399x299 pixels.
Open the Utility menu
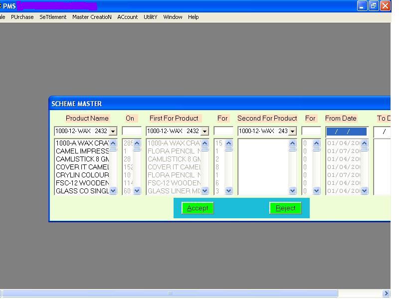150,17
